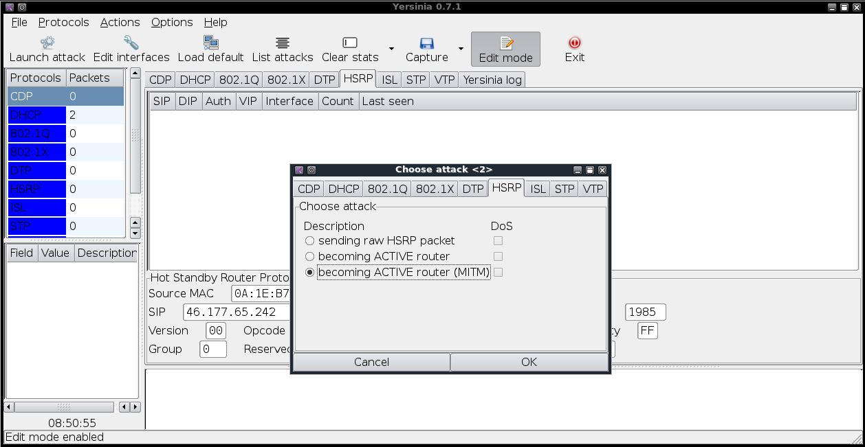Screen dimensions: 865x447
Task: Toggle DoS checkbox for becoming ACTIVE router
Action: coord(499,257)
